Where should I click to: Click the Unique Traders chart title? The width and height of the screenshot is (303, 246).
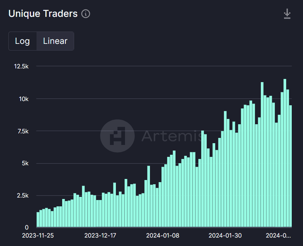(x=43, y=14)
